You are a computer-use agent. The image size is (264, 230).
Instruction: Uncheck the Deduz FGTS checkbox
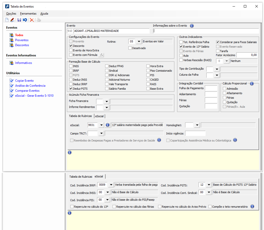coord(71,89)
